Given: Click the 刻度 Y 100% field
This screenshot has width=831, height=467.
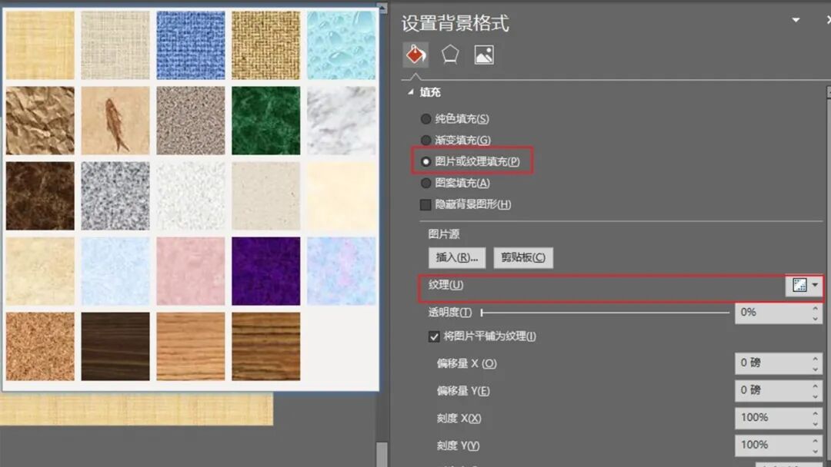Looking at the screenshot, I should (773, 445).
